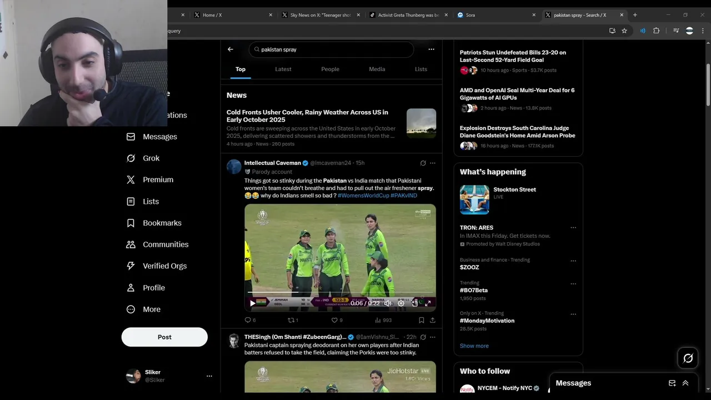View analytics showing 993 views
Image resolution: width=711 pixels, height=400 pixels.
pos(383,320)
